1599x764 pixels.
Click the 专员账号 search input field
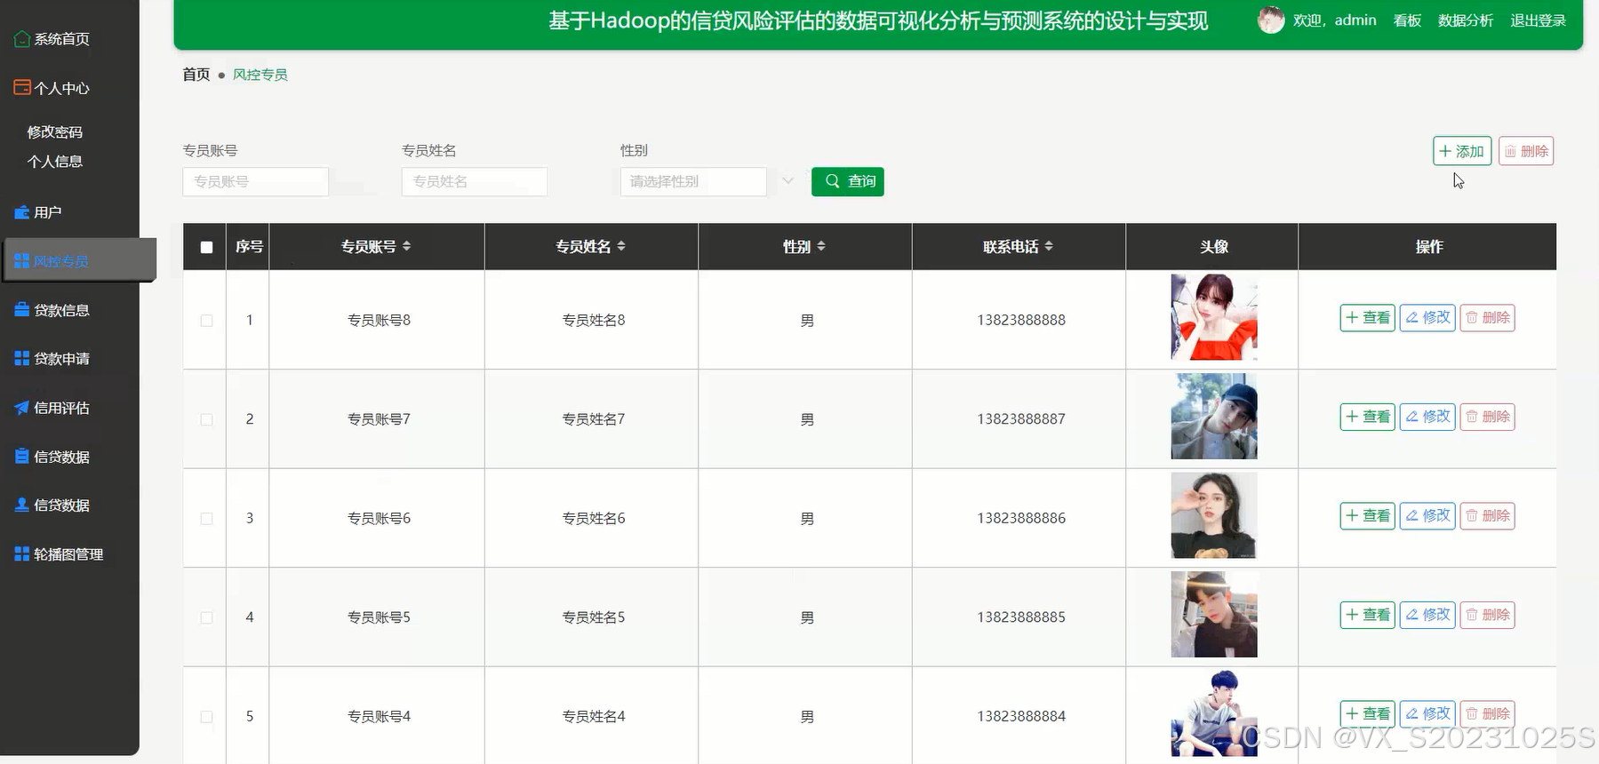point(256,181)
